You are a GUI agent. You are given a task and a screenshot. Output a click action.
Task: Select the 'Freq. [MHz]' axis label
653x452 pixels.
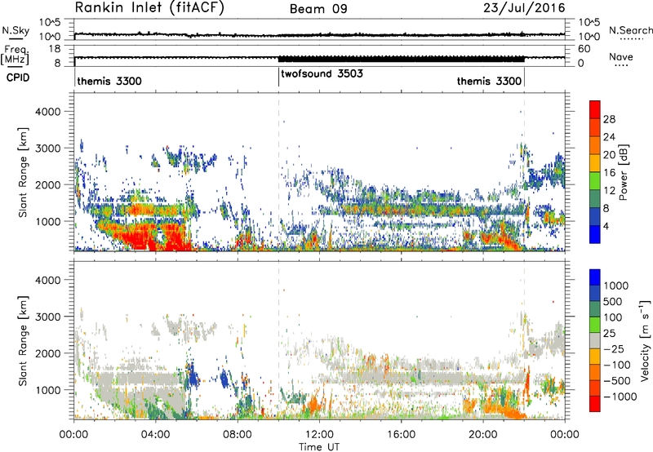(16, 55)
